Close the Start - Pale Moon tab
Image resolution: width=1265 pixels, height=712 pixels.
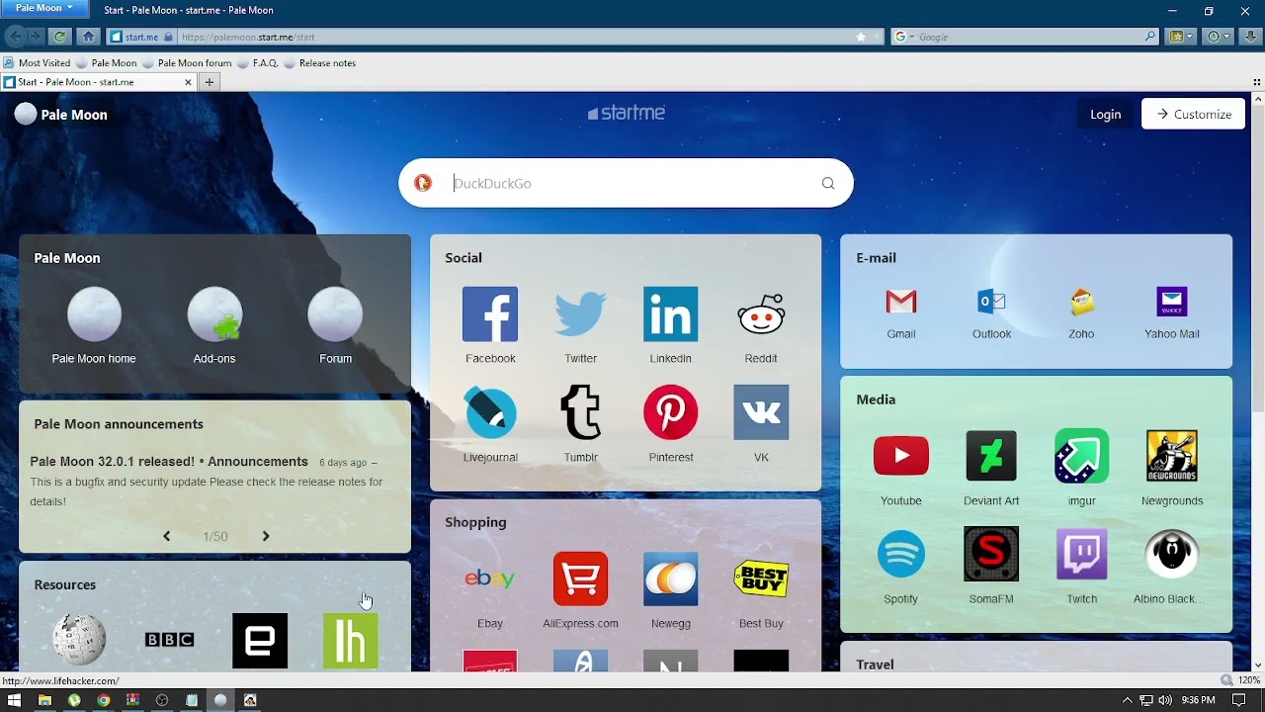click(x=189, y=82)
